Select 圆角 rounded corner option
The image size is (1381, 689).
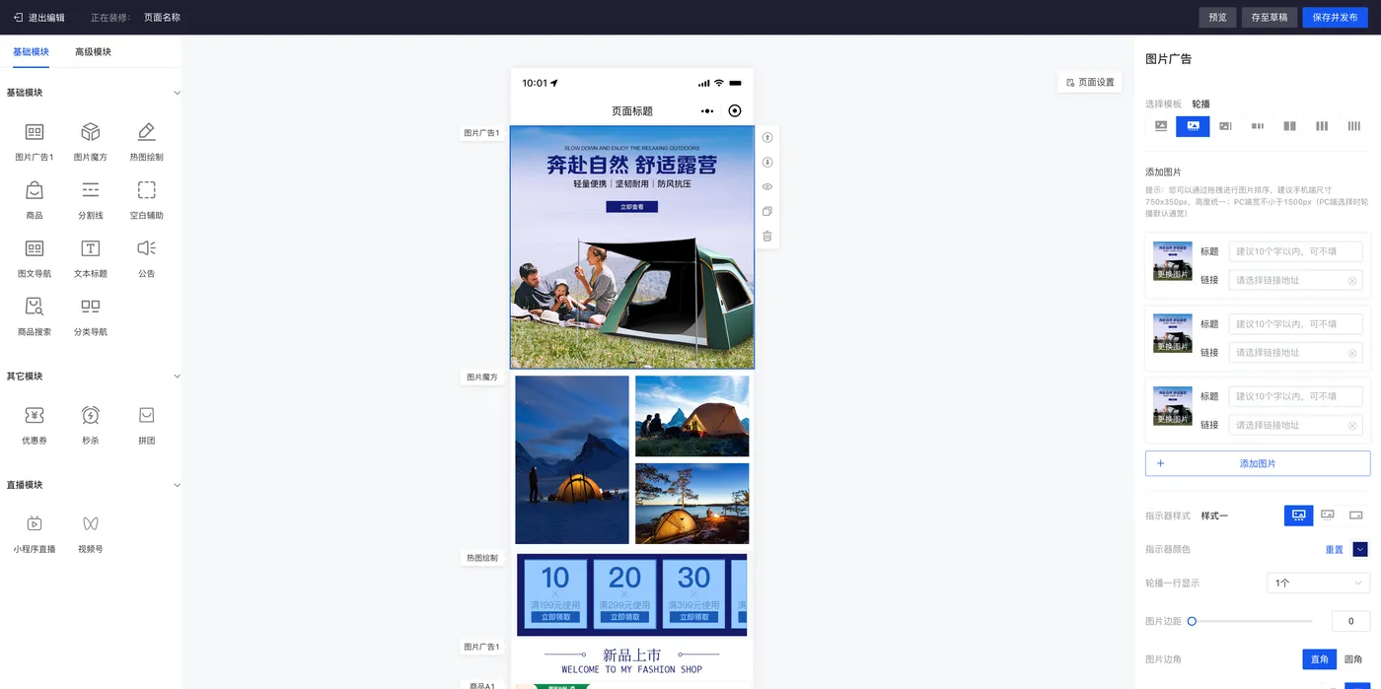tap(1353, 658)
